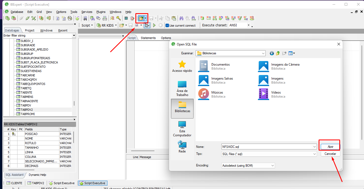The image size is (364, 189).
Task: Click the green Run Script play icon
Action: pos(154,25)
